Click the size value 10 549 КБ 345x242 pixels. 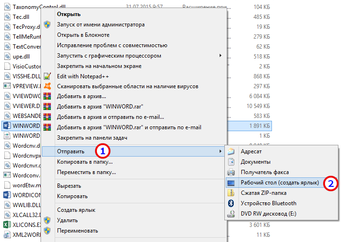pyautogui.click(x=258, y=106)
